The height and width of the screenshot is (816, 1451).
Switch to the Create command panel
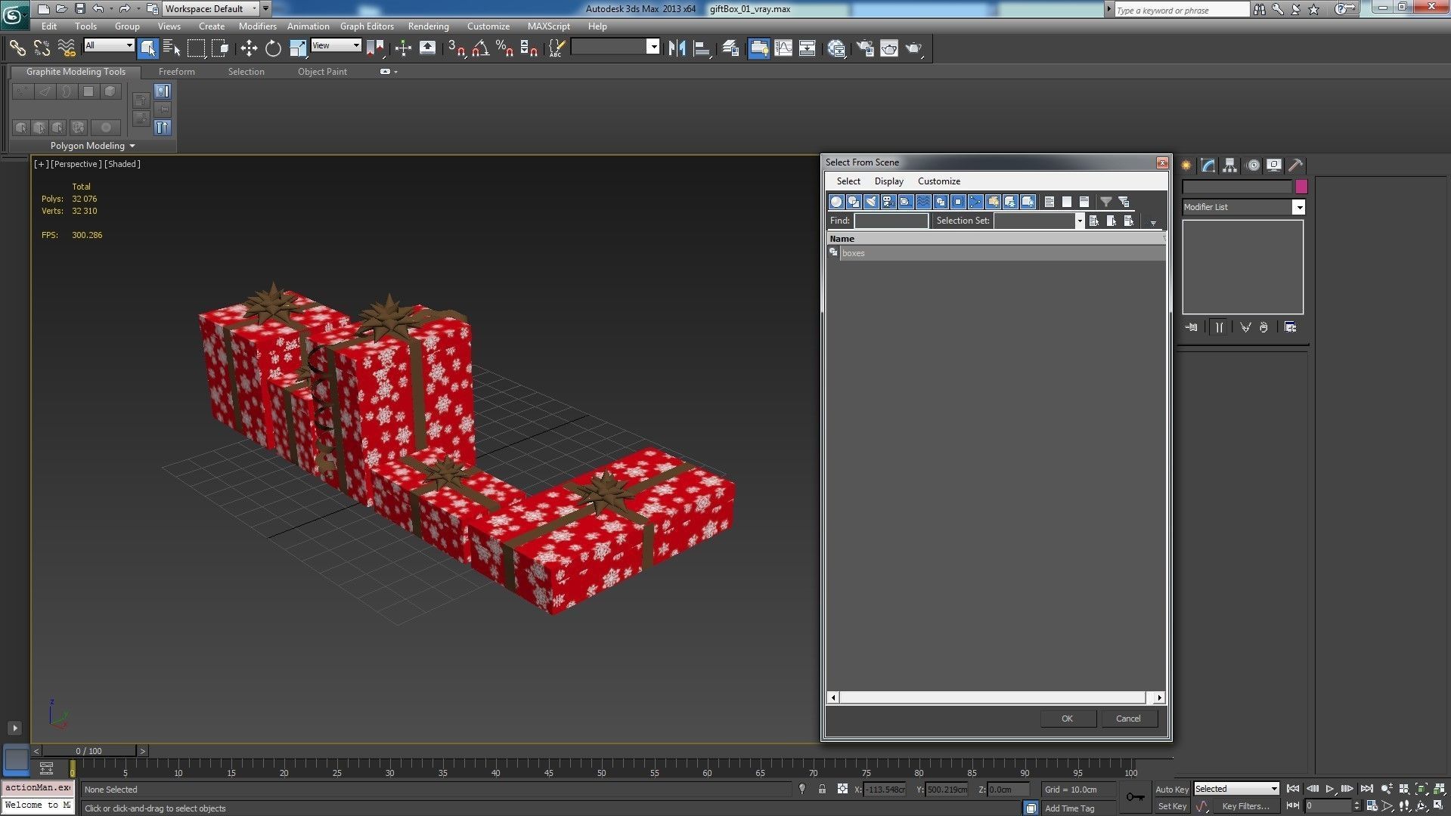coord(1186,165)
